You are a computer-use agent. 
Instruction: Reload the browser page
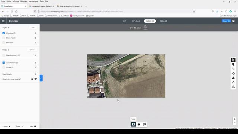click(12, 12)
